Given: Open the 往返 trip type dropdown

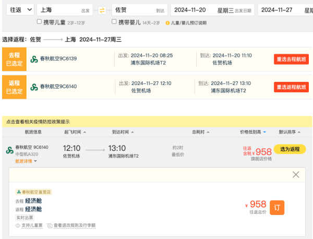Looking at the screenshot, I should pyautogui.click(x=20, y=10).
